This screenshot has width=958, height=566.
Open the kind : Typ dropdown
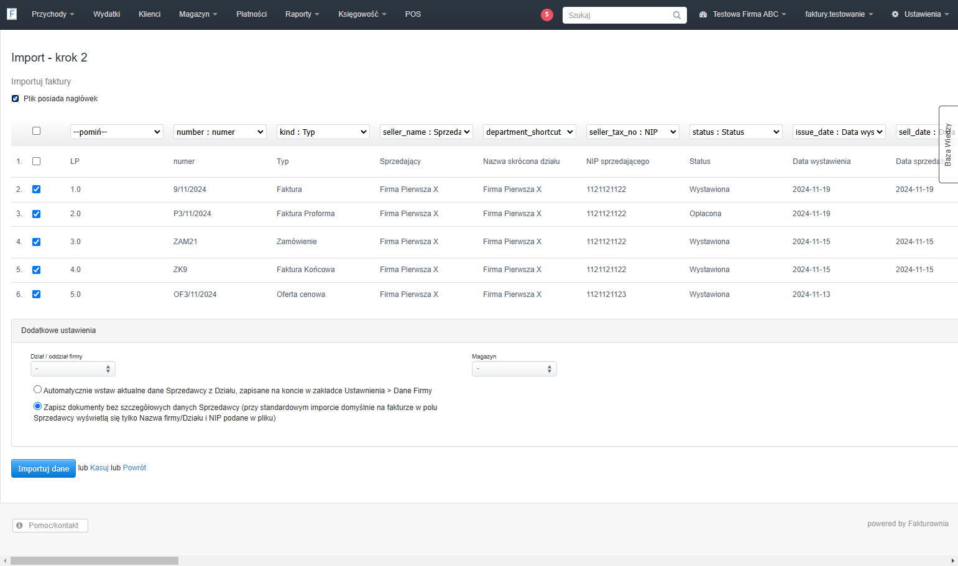click(x=323, y=132)
